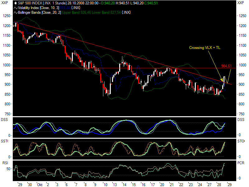The image size is (249, 187).
Task: Select the S&P 500 INDEX chart title
Action: coord(42,3)
